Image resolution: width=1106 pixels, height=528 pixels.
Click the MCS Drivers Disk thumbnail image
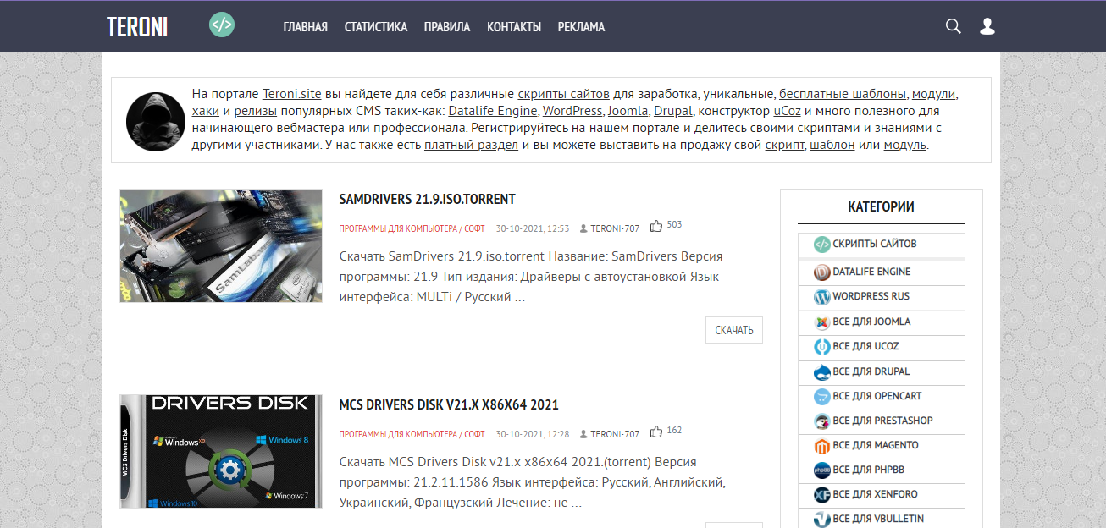221,451
